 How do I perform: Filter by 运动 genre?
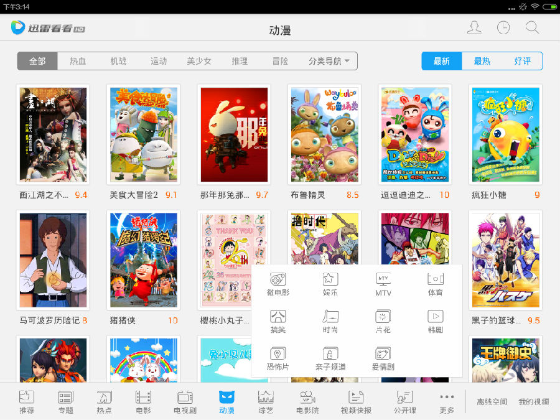pos(159,61)
